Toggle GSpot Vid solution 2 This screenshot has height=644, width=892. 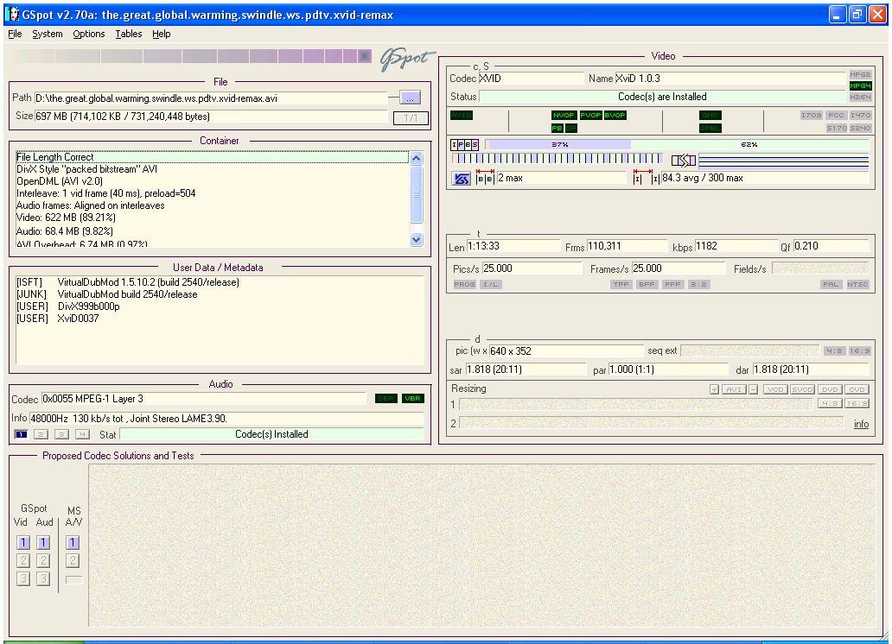coord(23,561)
